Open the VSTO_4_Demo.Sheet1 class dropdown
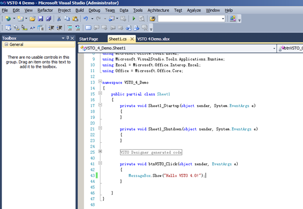Screen dimensions: 303x209 click(274, 48)
